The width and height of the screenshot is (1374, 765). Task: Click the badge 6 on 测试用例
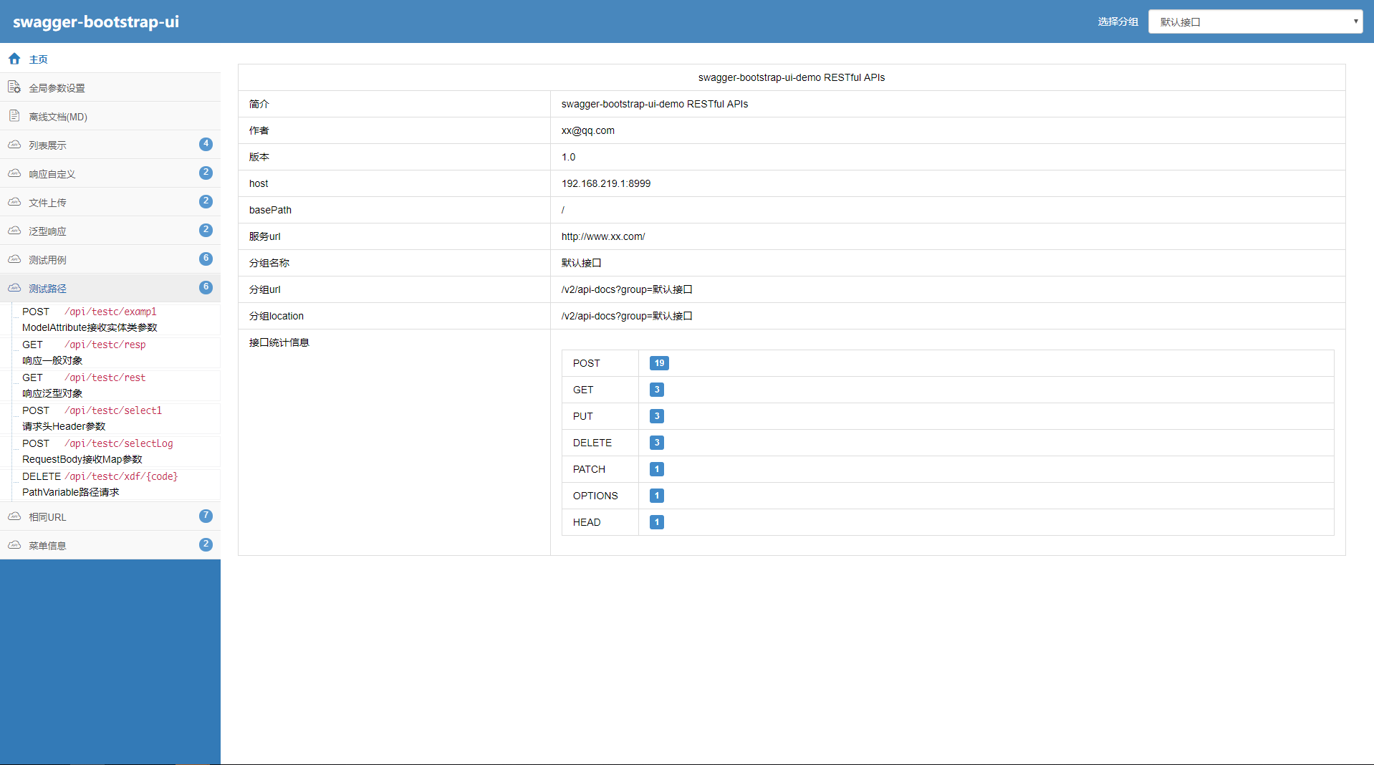[x=206, y=259]
